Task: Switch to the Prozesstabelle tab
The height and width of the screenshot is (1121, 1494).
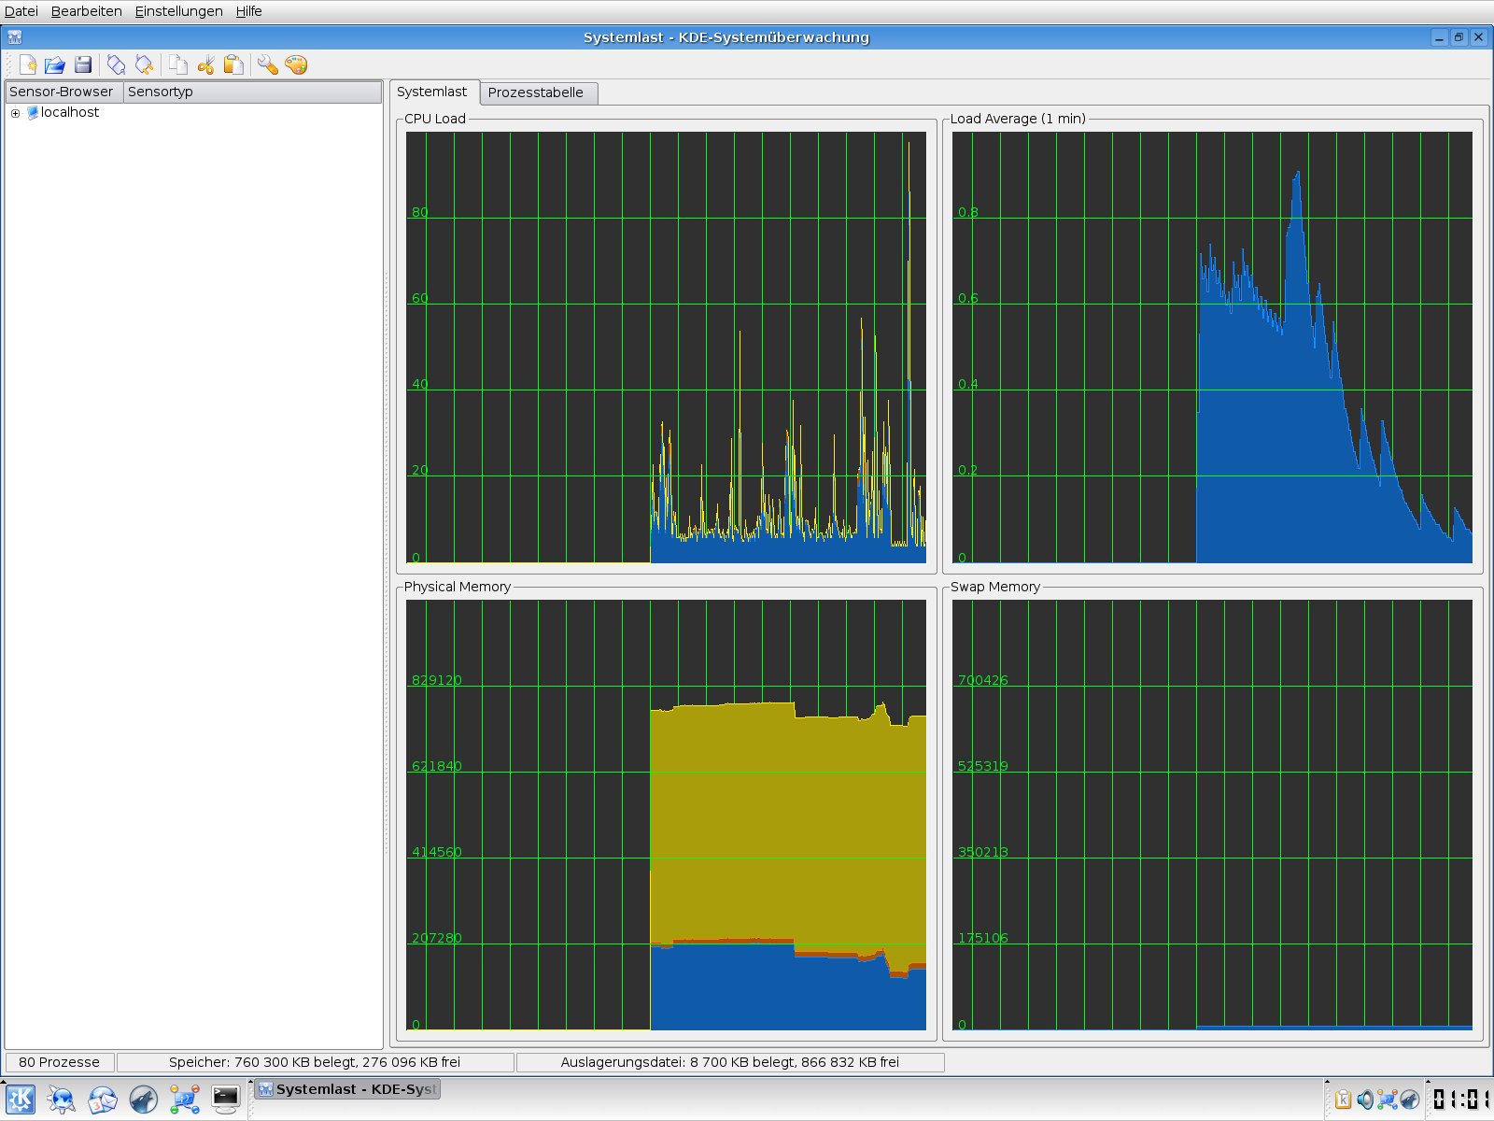Action: coord(537,92)
